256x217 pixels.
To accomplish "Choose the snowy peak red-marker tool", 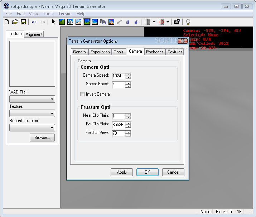I will point(111,22).
